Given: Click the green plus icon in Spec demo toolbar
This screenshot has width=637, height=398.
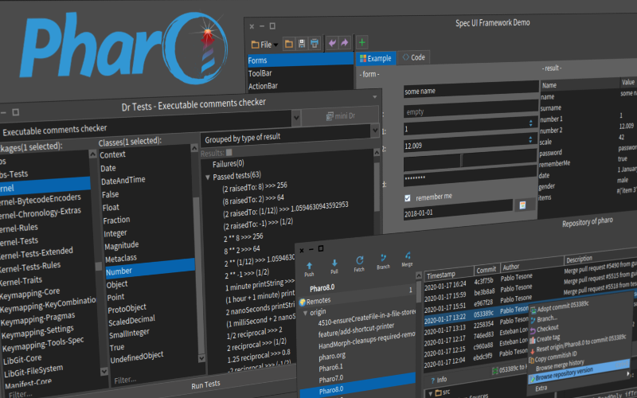Looking at the screenshot, I should 362,42.
